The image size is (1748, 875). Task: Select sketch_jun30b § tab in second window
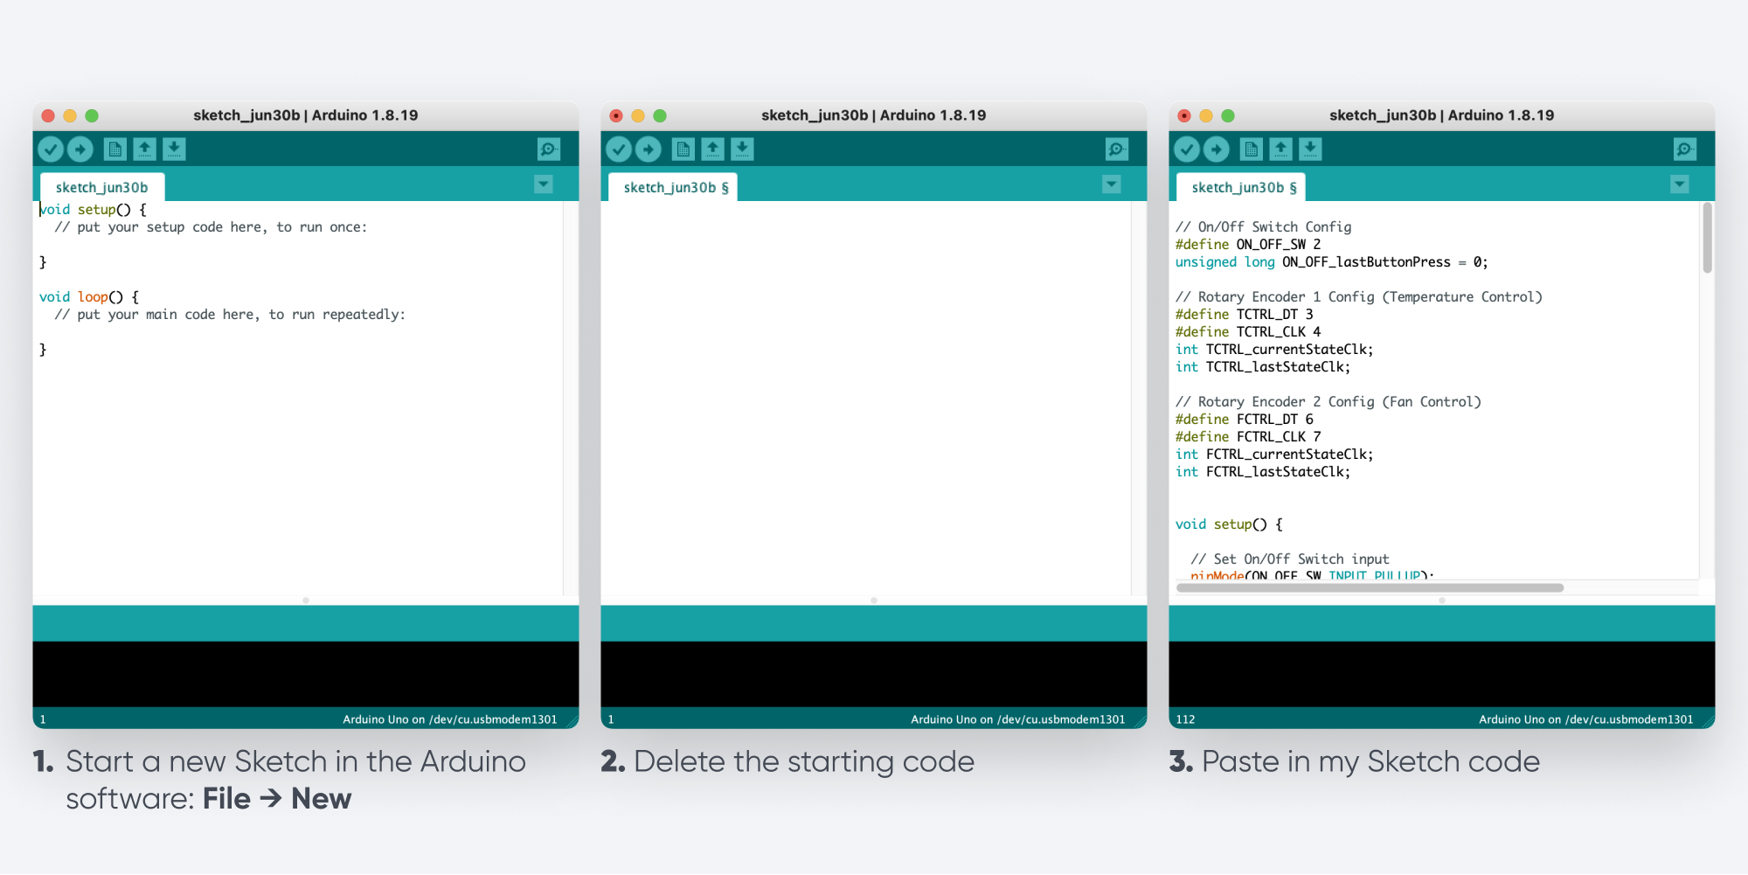tap(673, 187)
